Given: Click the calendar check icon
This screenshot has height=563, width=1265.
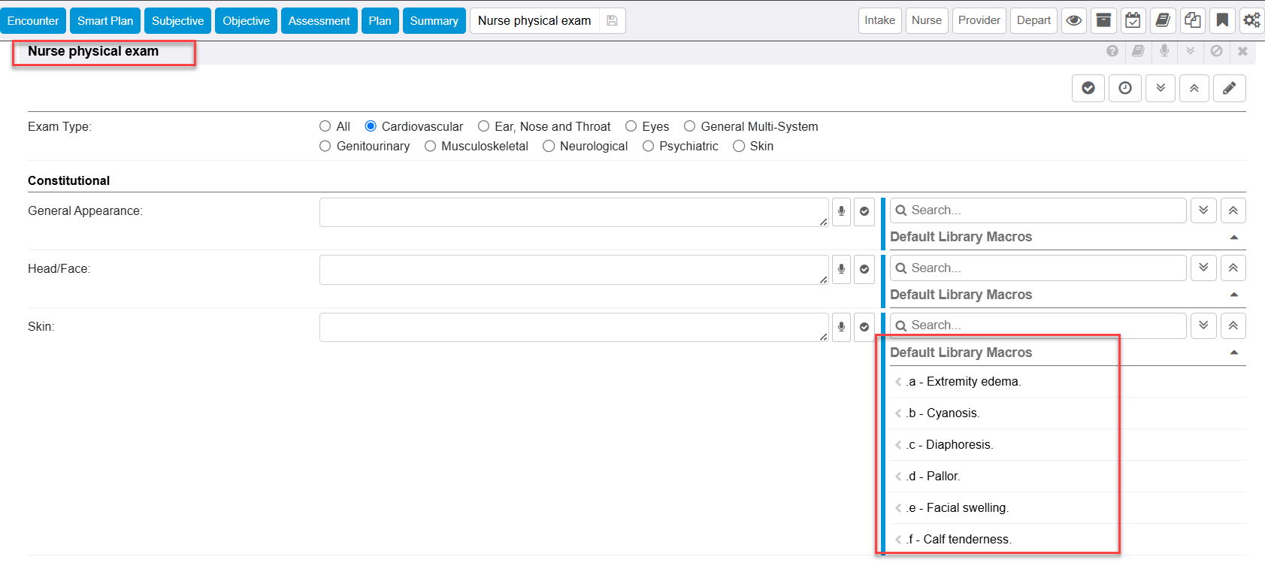Looking at the screenshot, I should click(x=1133, y=20).
